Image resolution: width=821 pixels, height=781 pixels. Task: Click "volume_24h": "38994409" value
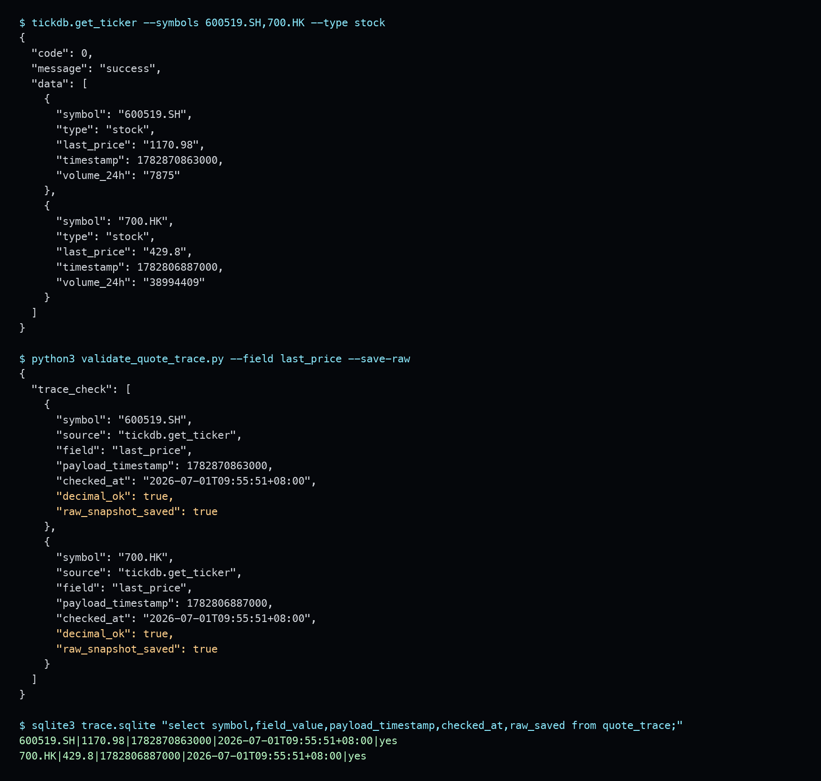click(130, 283)
